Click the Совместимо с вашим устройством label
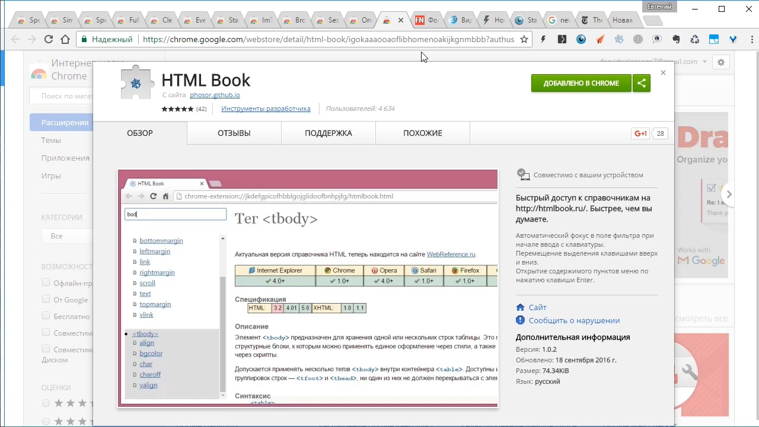Image resolution: width=759 pixels, height=427 pixels. 588,175
